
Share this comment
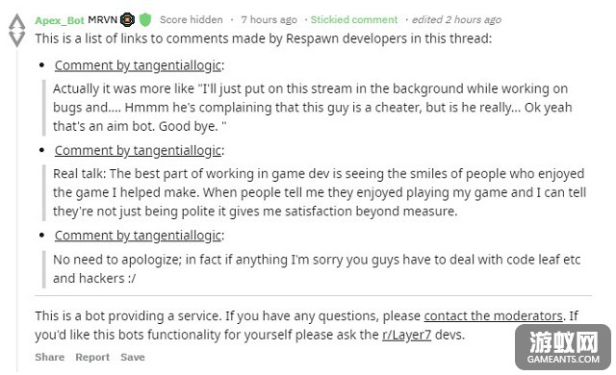click(x=49, y=357)
